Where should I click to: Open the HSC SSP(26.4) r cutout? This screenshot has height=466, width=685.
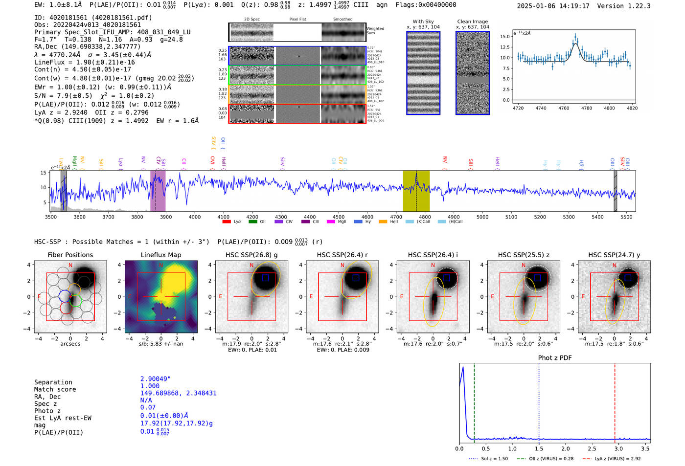coord(342,297)
